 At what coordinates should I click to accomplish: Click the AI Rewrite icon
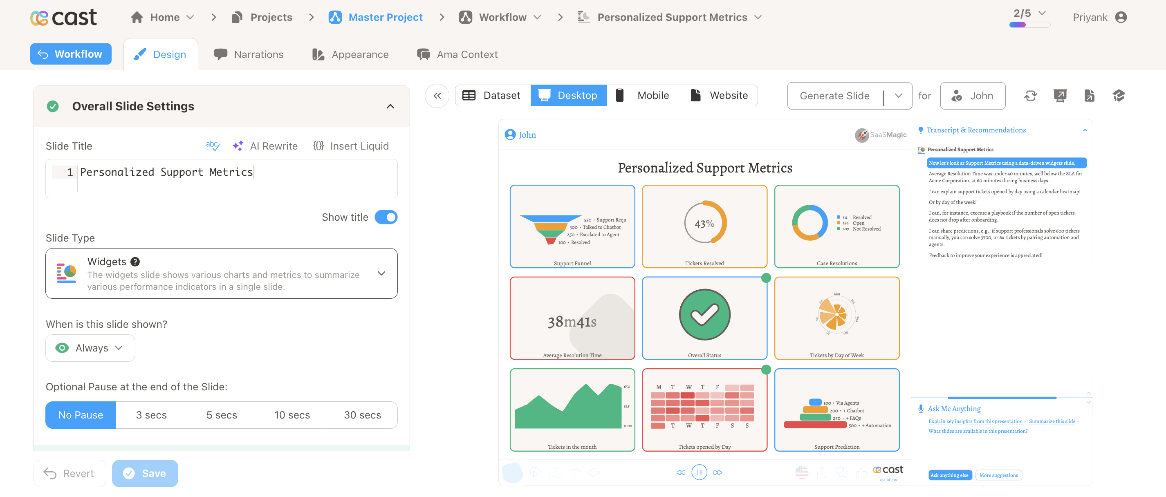tap(238, 146)
